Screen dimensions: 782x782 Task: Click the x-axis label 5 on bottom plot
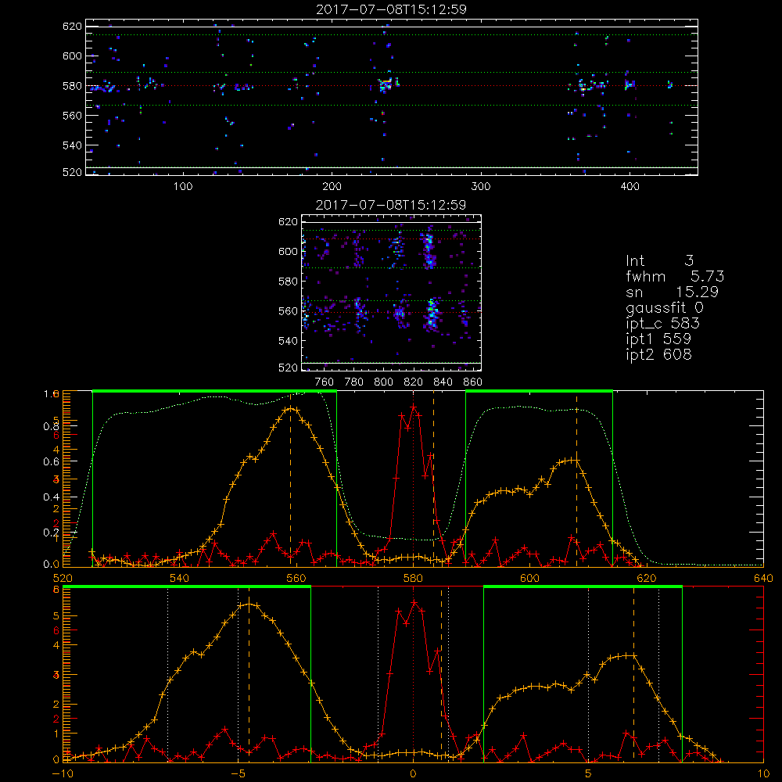pos(588,774)
